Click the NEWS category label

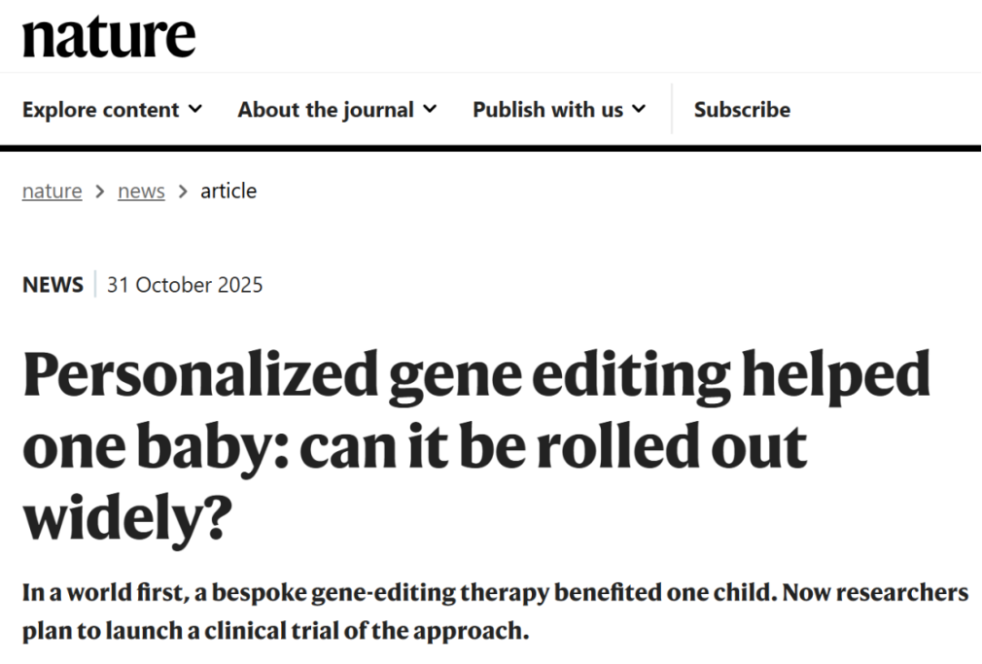coord(53,285)
